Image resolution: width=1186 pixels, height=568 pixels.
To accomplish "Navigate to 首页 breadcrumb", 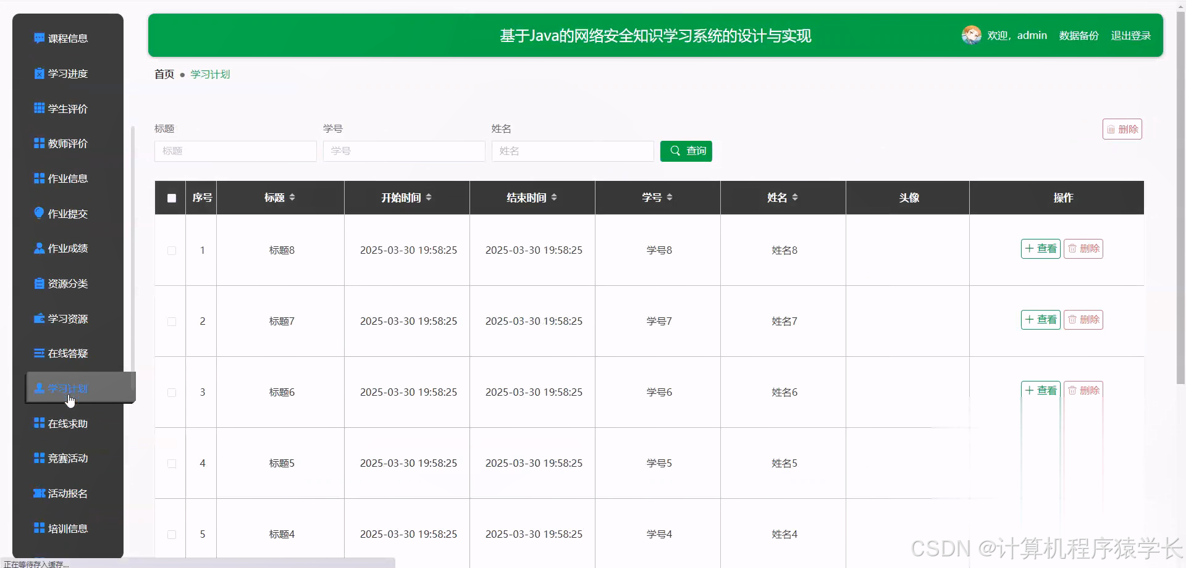I will point(163,74).
